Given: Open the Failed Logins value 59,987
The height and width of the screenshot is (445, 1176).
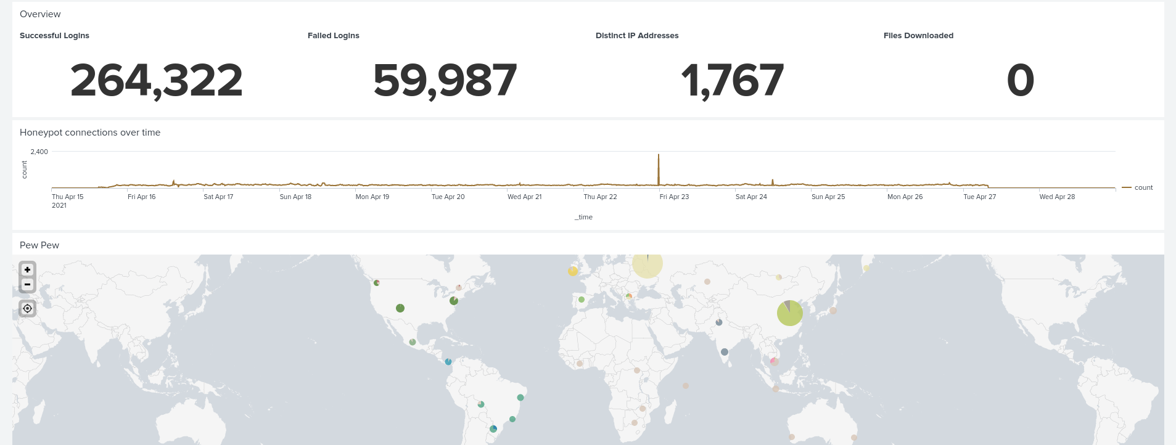Looking at the screenshot, I should [445, 81].
